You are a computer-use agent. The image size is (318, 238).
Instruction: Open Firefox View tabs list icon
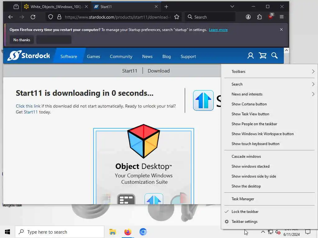(16, 7)
